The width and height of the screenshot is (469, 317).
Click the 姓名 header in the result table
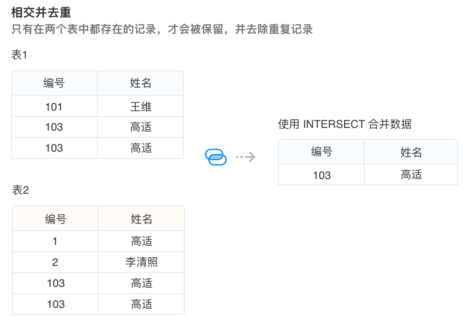point(411,152)
